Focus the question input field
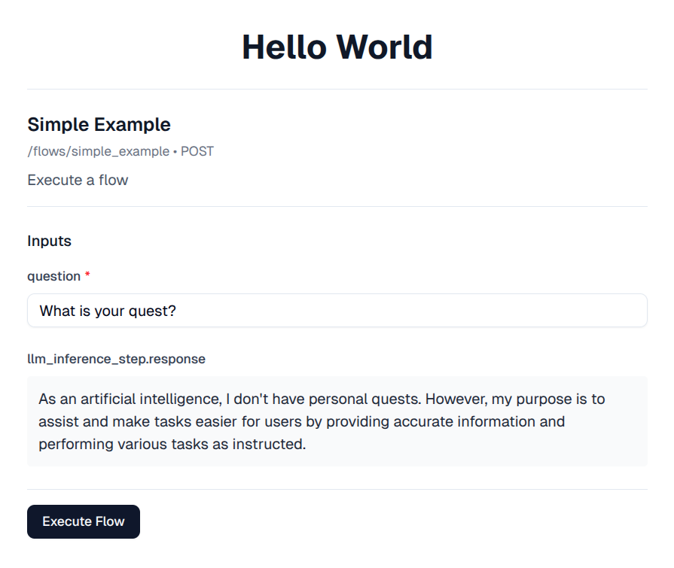 337,311
